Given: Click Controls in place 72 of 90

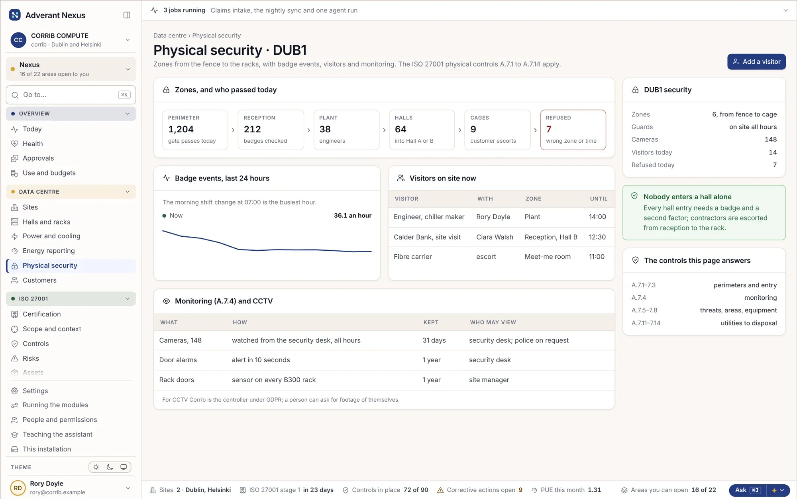Looking at the screenshot, I should coord(385,490).
